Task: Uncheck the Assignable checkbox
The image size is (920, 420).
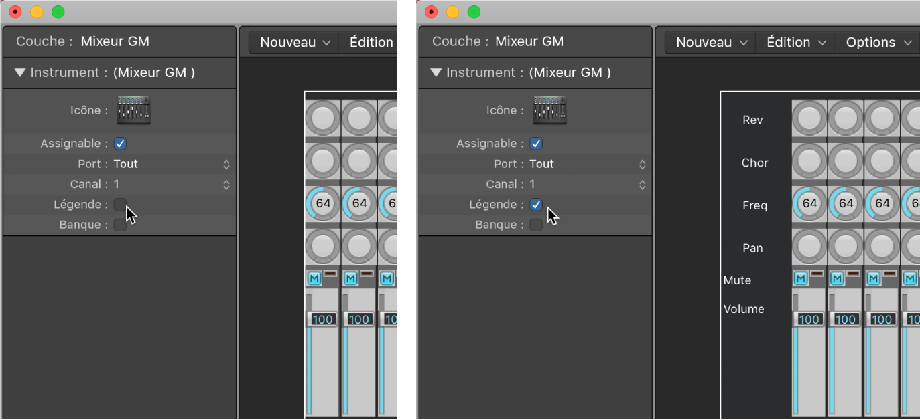Action: (x=536, y=143)
